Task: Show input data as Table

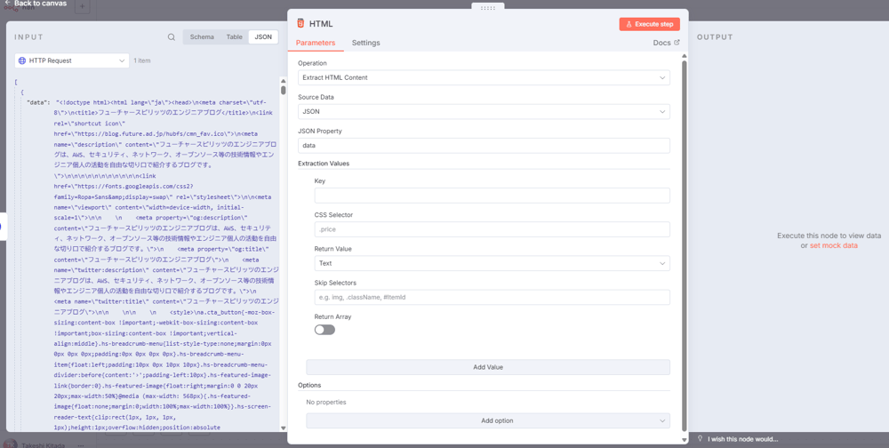Action: point(234,37)
